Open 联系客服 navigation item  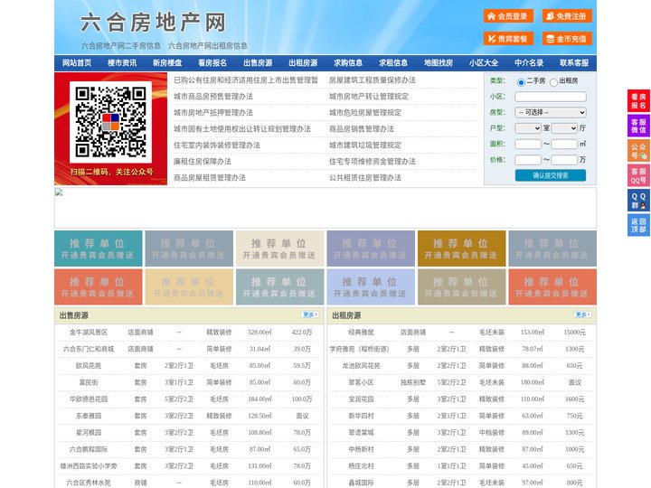coord(574,63)
